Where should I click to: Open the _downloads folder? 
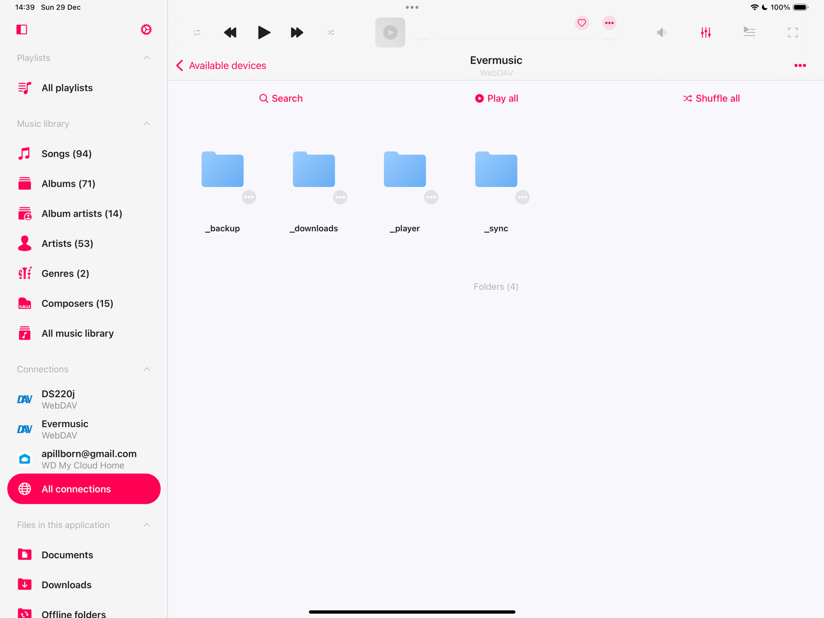(314, 170)
